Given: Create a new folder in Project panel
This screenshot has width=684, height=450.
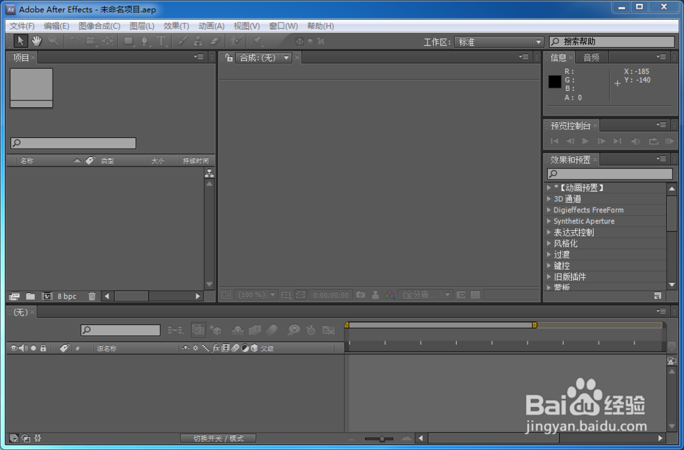Looking at the screenshot, I should coord(30,296).
